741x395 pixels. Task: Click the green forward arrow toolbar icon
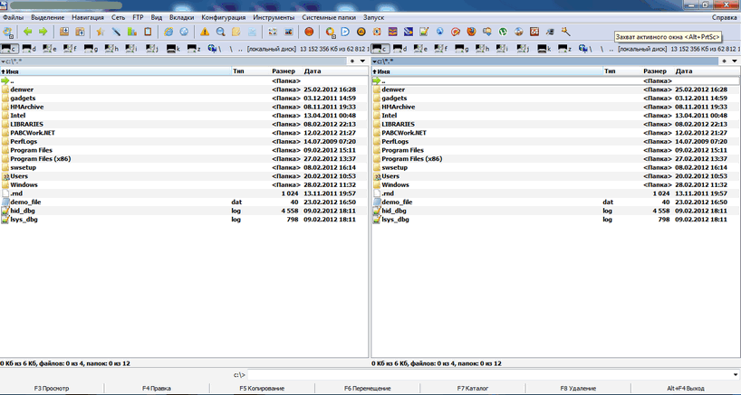42,32
